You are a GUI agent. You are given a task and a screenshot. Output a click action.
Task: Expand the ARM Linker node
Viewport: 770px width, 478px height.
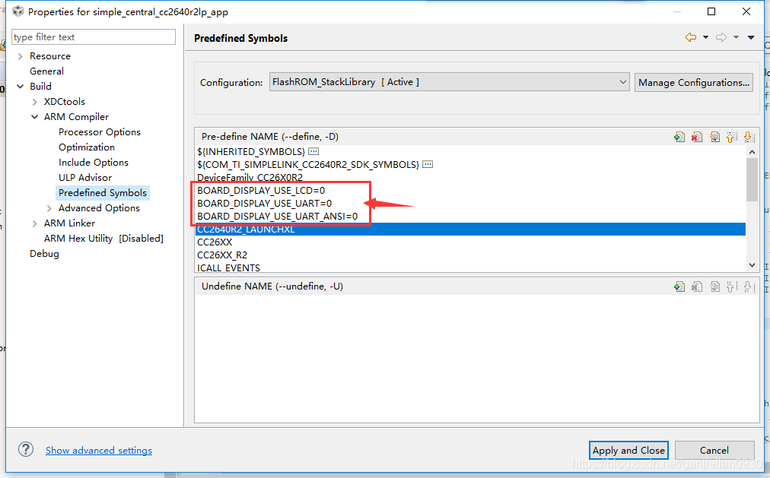tap(34, 223)
